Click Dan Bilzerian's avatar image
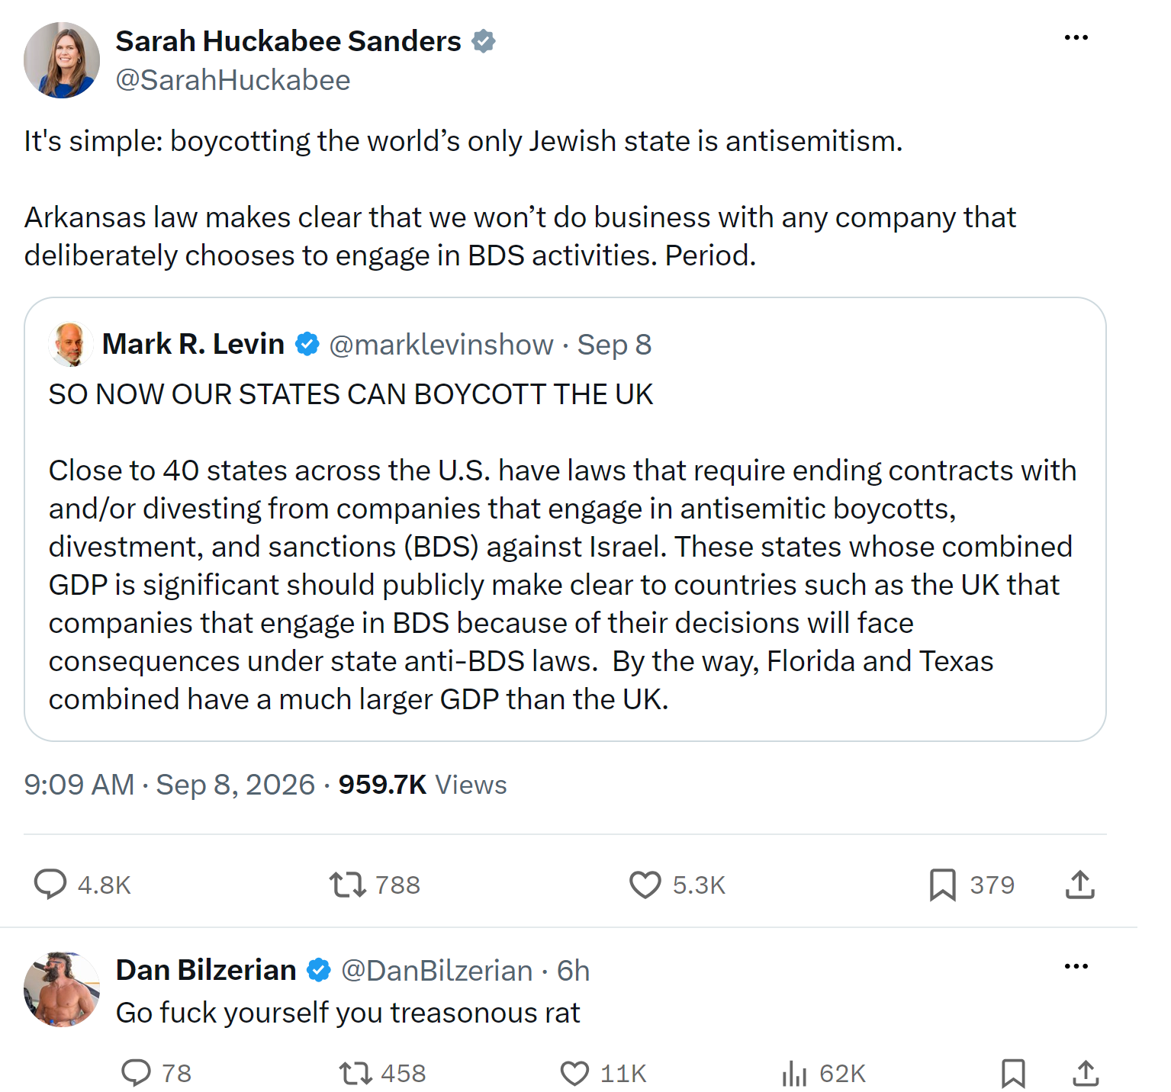 [x=62, y=989]
